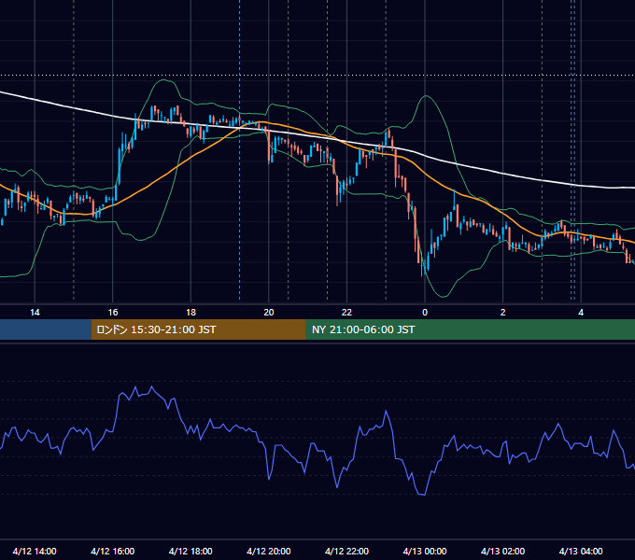This screenshot has height=560, width=635.
Task: Click the ロンドン 15:30-21:00 JST session band
Action: pos(198,329)
